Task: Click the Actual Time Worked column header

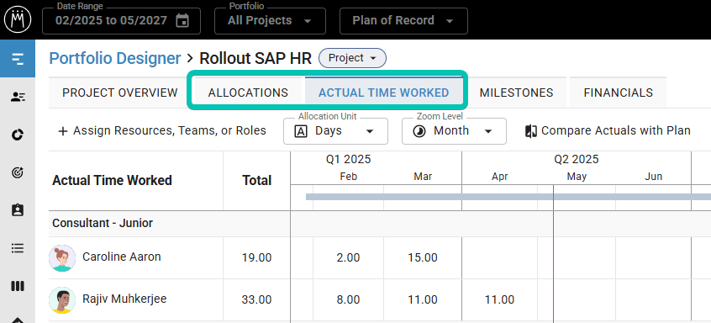Action: point(112,181)
